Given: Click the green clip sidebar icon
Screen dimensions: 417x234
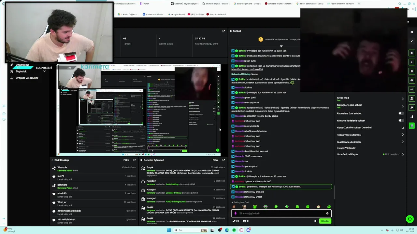Looking at the screenshot, I should [412, 125].
